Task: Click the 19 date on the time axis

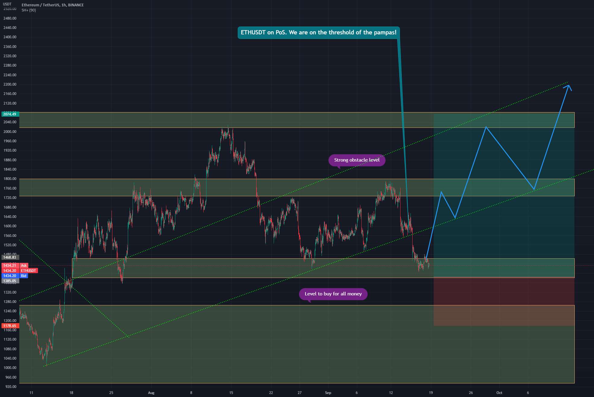Action: [431, 393]
